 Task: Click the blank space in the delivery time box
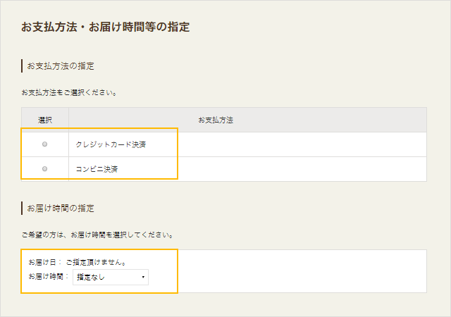click(302, 271)
